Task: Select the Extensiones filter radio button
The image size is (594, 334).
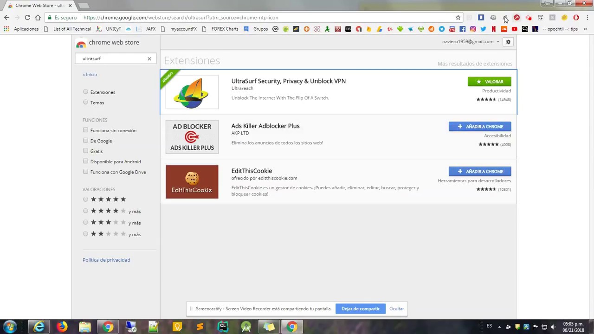Action: [85, 92]
